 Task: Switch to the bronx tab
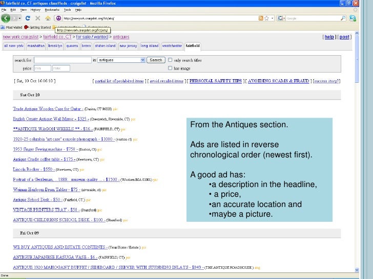click(x=87, y=46)
